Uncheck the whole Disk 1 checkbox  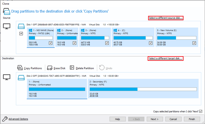coord(21,34)
